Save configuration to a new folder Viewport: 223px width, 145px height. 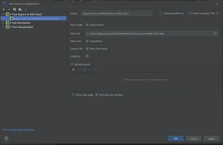coord(20,10)
